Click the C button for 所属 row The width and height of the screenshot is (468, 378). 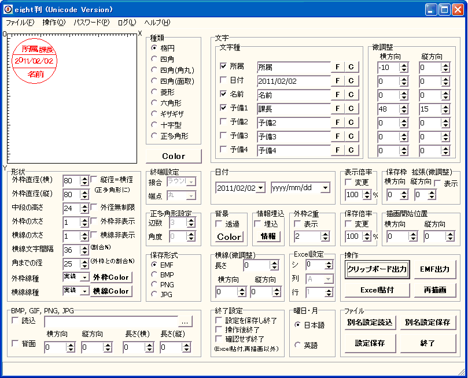pyautogui.click(x=351, y=67)
